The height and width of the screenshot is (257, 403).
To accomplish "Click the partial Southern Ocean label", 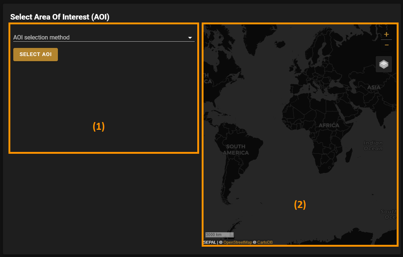I will [389, 214].
